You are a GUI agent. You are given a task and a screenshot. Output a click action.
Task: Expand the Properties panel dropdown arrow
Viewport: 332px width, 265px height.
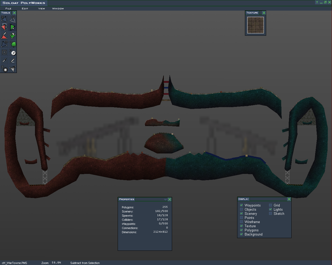tap(165, 200)
